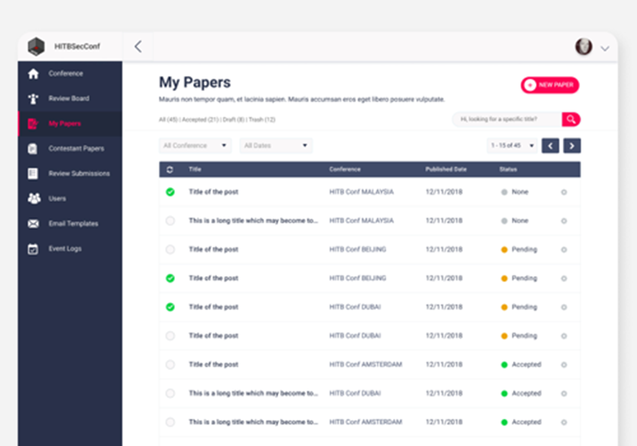Click the Review Board icon
Screen dimensions: 637x446
coord(33,99)
